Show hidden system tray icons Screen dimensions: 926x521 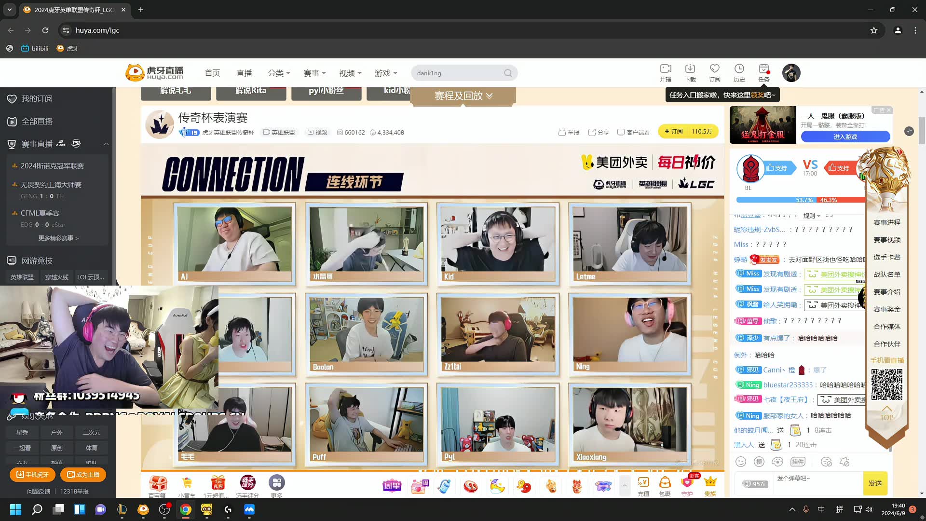pos(792,509)
